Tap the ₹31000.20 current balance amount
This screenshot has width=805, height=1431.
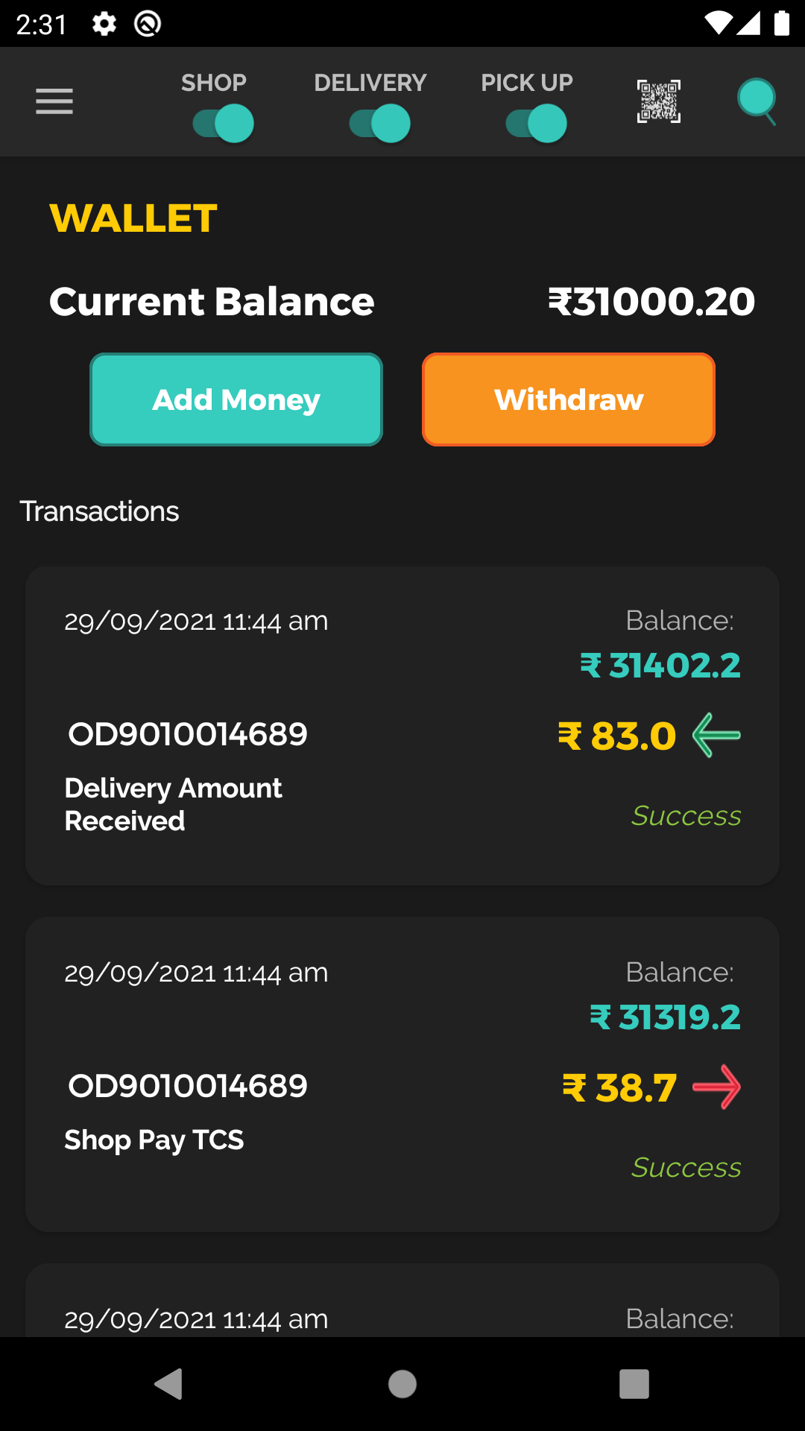tap(651, 302)
